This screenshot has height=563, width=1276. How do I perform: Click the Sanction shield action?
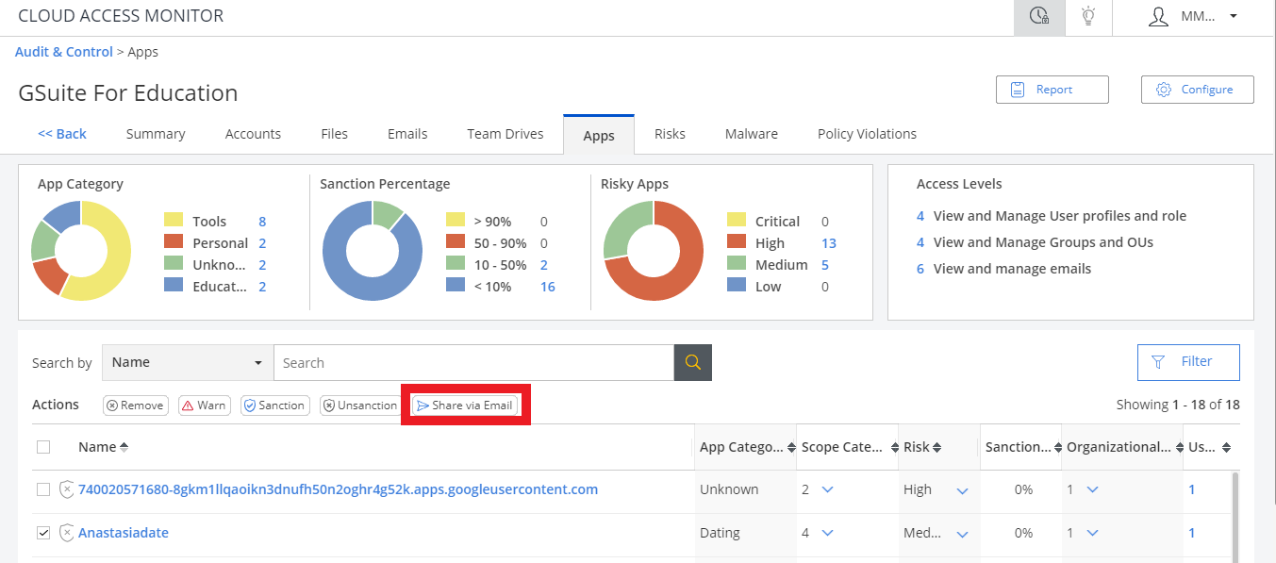[x=274, y=406]
